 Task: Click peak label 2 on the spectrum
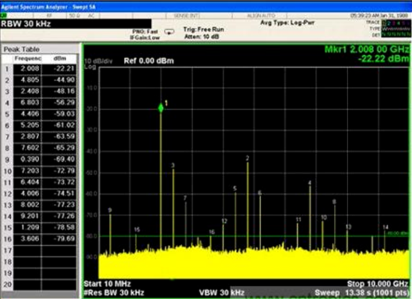(248, 158)
